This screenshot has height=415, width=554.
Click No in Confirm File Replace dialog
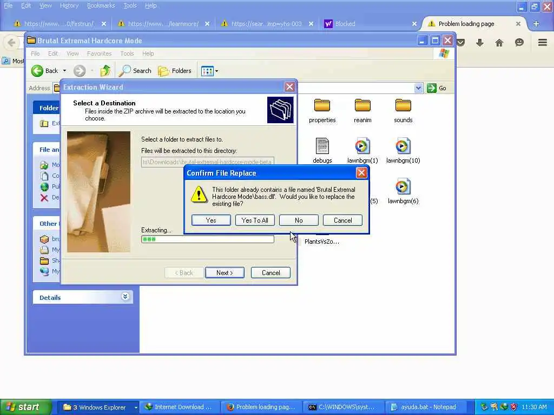299,220
